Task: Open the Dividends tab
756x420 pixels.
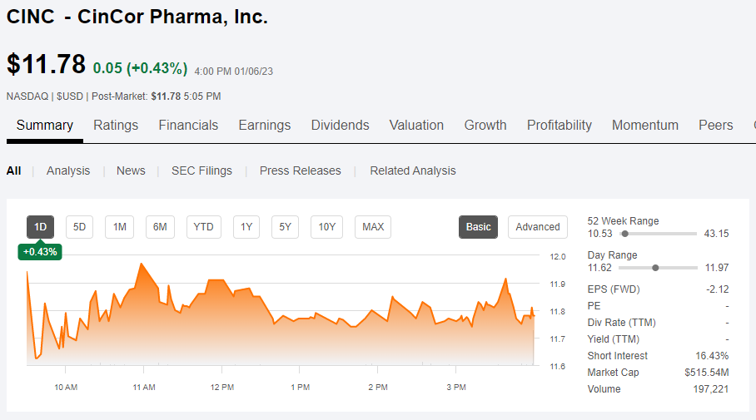Action: [x=340, y=126]
